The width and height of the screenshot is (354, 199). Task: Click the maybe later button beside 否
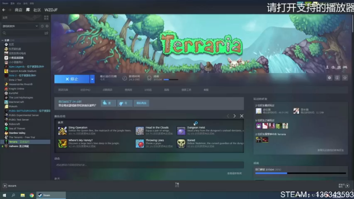click(x=141, y=103)
